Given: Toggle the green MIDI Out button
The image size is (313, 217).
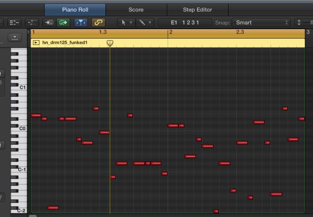Looking at the screenshot, I should [63, 23].
